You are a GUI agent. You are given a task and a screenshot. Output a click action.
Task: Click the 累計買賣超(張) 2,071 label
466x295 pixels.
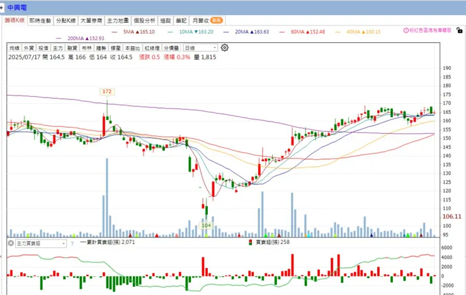point(107,242)
